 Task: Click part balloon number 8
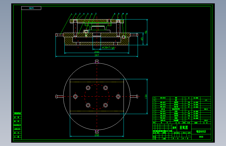[115, 14]
